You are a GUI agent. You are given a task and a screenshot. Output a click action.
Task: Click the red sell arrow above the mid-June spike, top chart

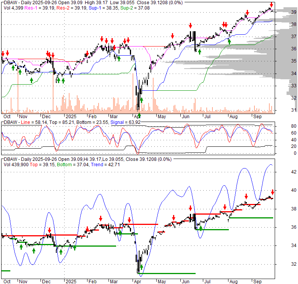coord(190,26)
